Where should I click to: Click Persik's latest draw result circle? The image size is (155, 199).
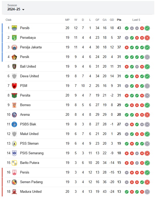[147, 57]
